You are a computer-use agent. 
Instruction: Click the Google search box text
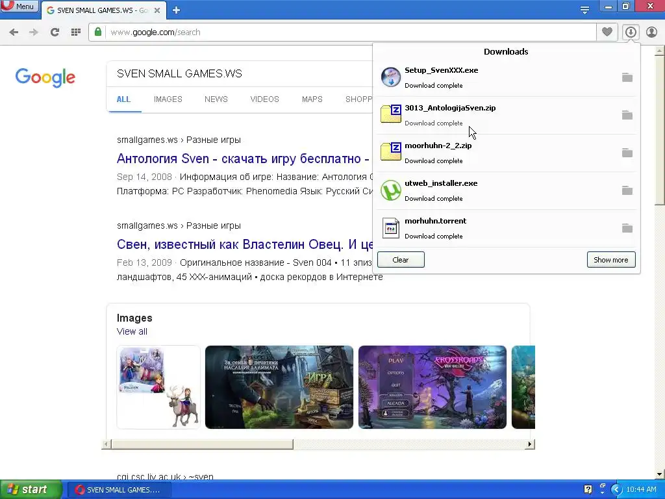click(179, 73)
